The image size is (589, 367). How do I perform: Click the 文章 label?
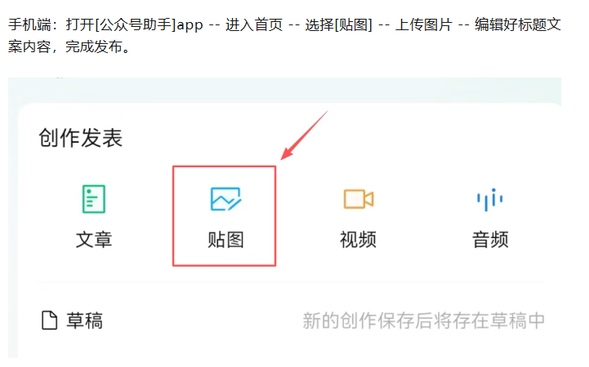pyautogui.click(x=94, y=240)
